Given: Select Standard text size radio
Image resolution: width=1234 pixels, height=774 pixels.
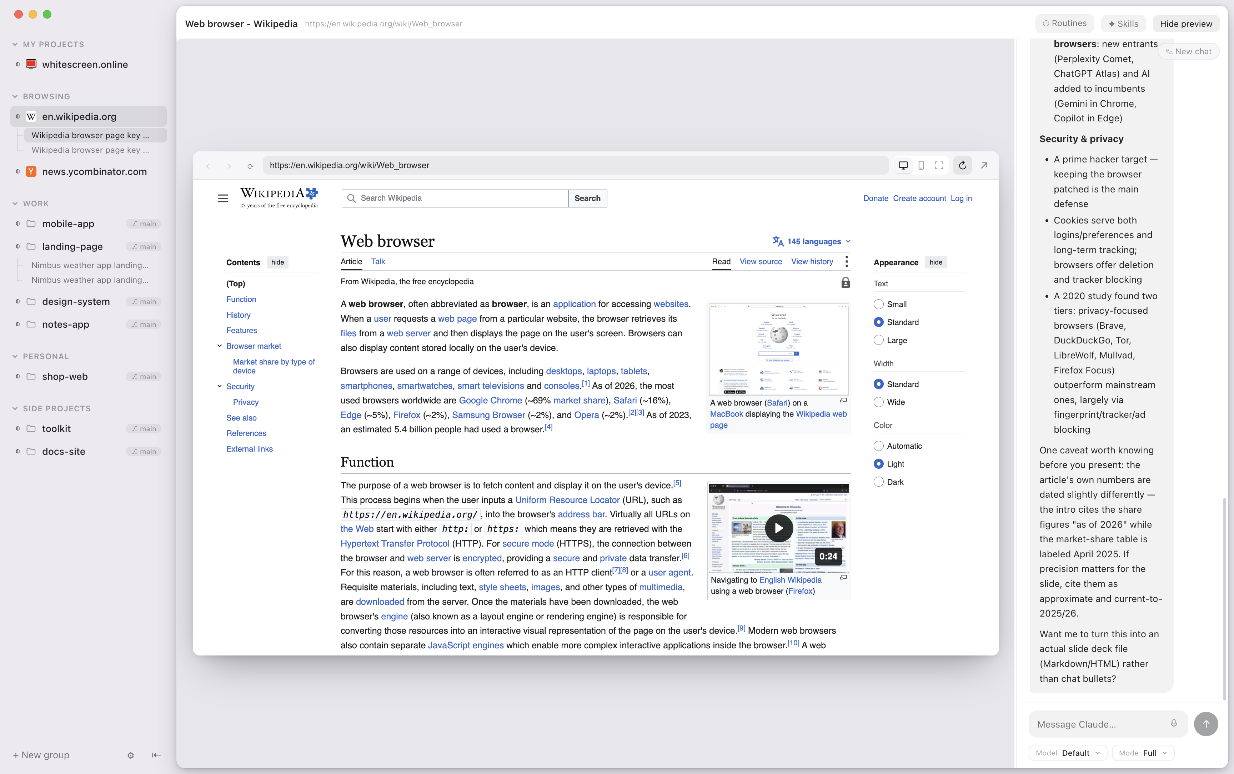Looking at the screenshot, I should [x=878, y=322].
